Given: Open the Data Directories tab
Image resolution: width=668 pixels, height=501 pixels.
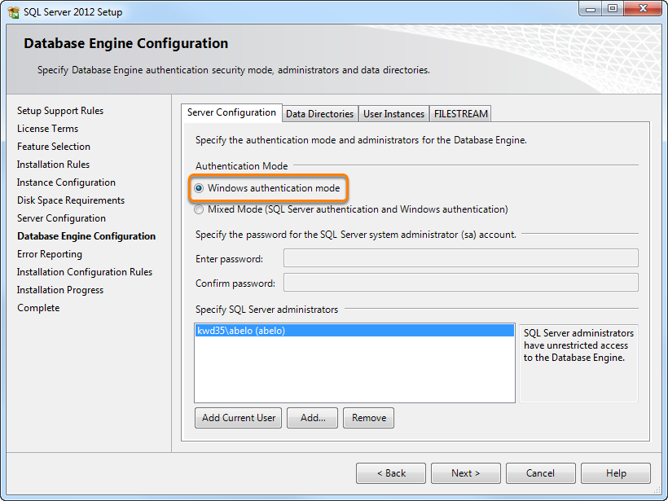Looking at the screenshot, I should point(319,114).
